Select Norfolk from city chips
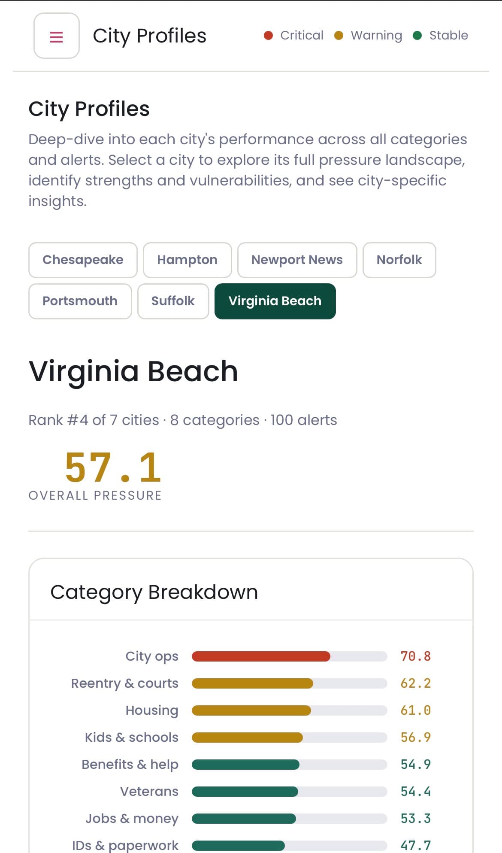Viewport: 502px width, 853px height. point(399,260)
